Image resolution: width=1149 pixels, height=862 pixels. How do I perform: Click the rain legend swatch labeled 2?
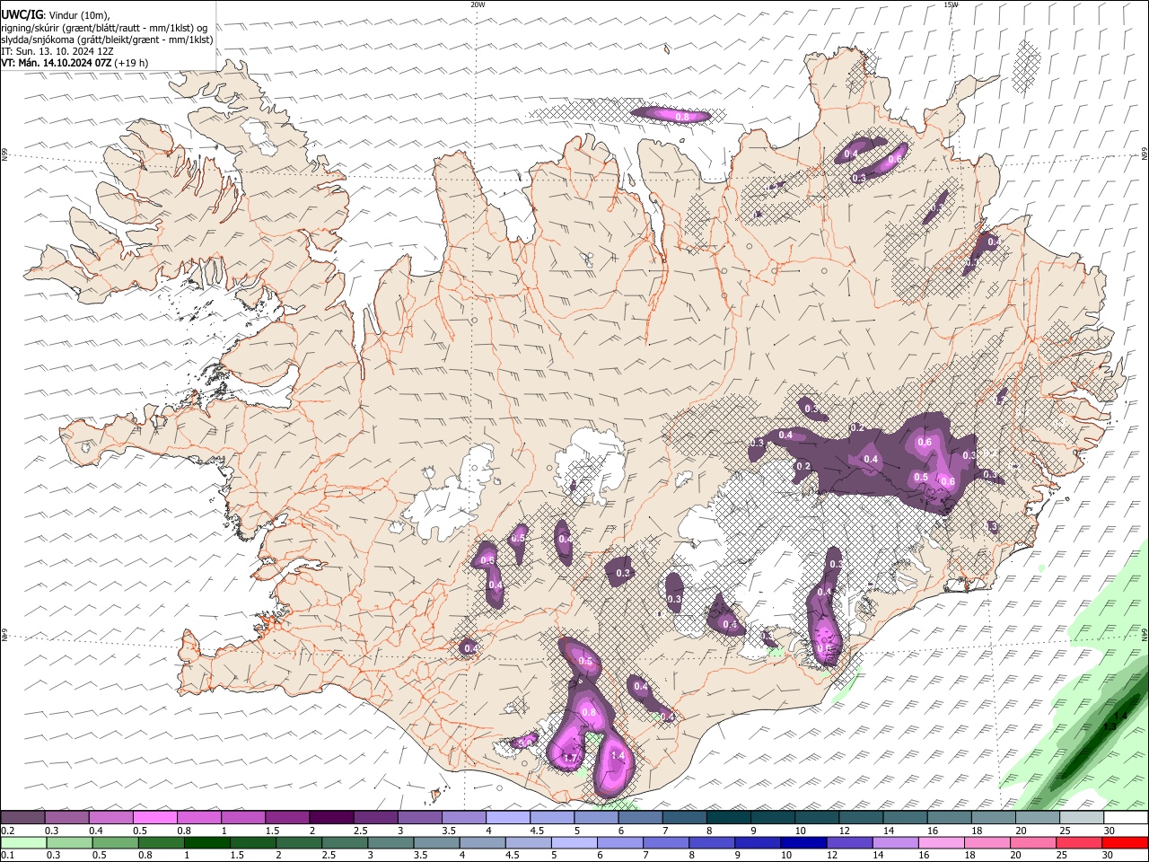click(x=299, y=842)
